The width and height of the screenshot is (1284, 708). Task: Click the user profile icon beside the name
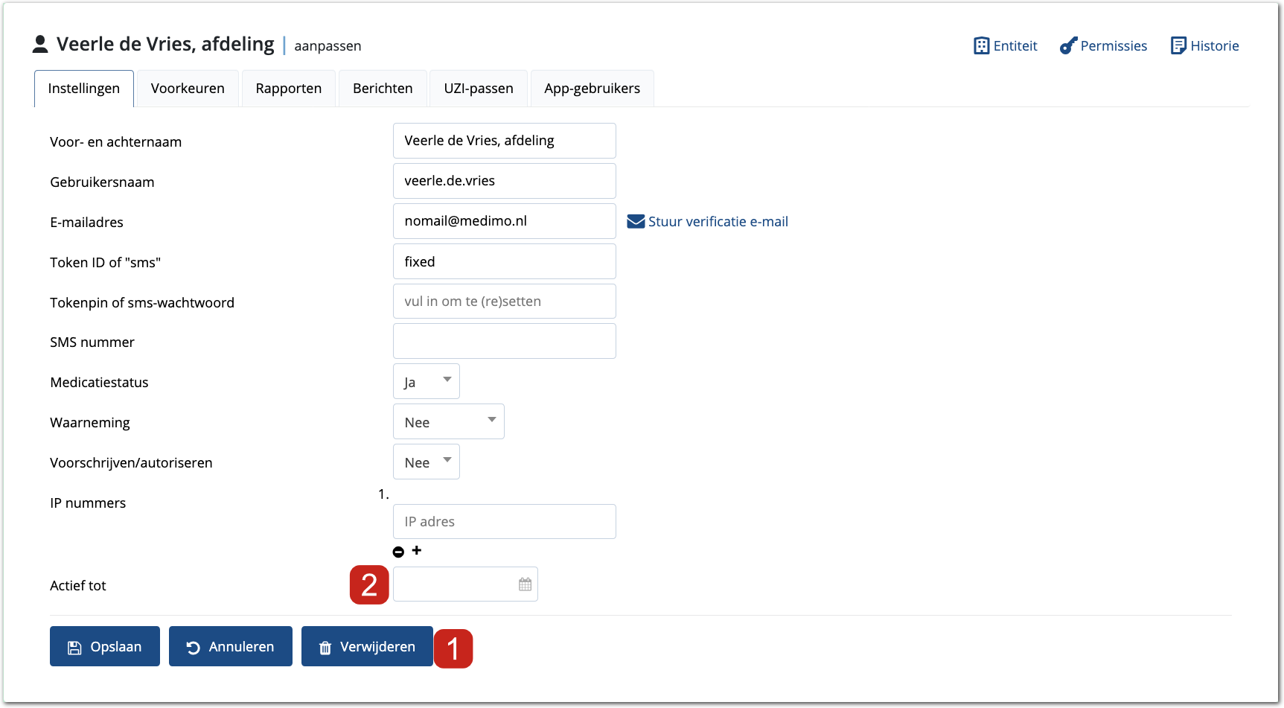point(40,45)
